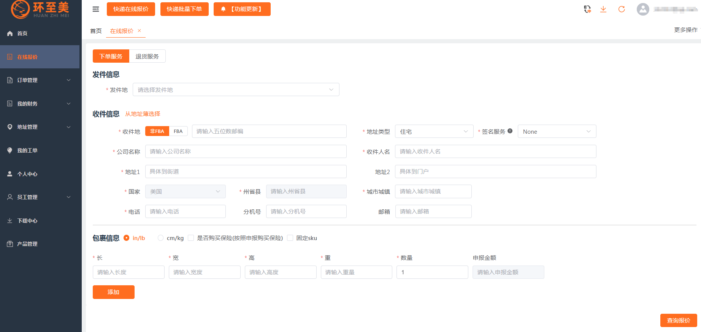Click the 添加 button
This screenshot has width=701, height=332.
point(114,292)
